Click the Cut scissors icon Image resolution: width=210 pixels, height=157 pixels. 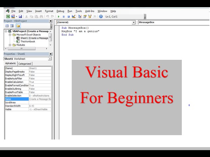click(26, 16)
